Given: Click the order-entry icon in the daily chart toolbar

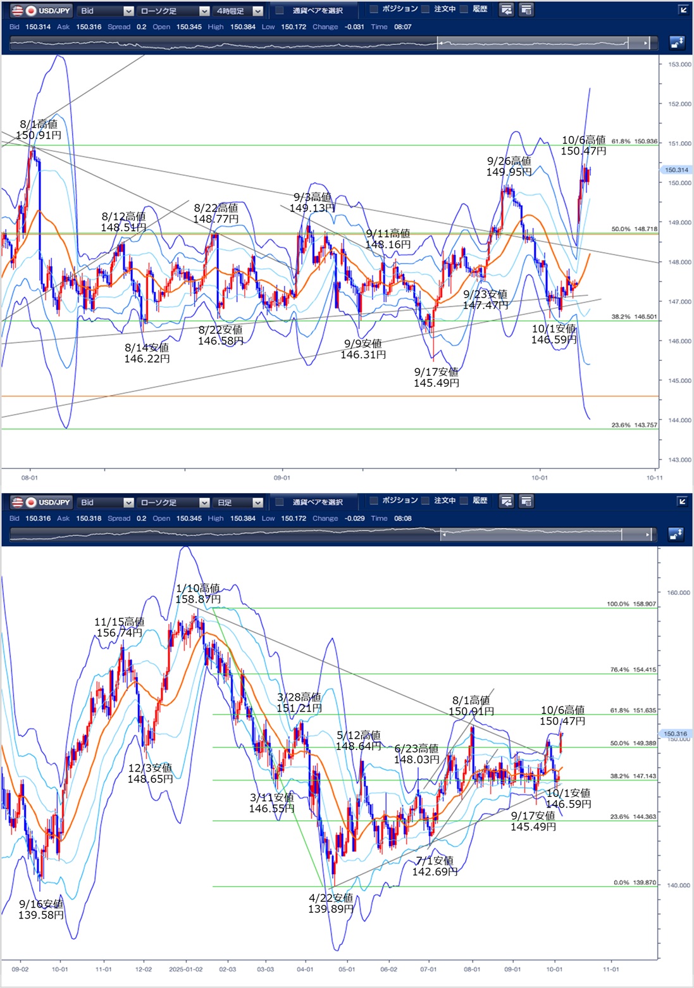Looking at the screenshot, I should point(506,502).
